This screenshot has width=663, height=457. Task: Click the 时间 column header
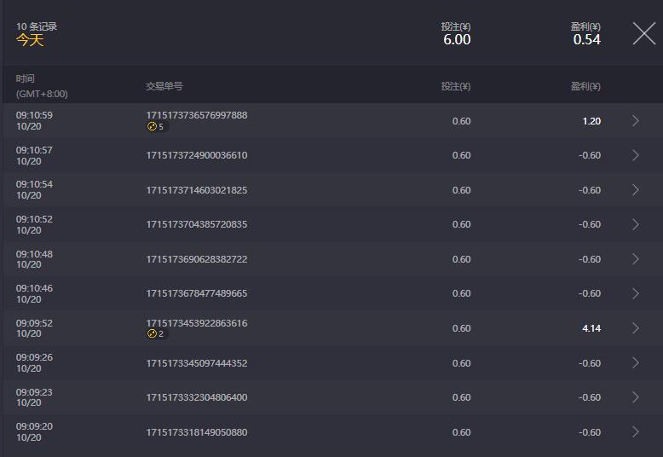click(x=26, y=78)
